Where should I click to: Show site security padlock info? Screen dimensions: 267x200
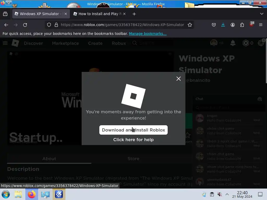click(x=56, y=25)
